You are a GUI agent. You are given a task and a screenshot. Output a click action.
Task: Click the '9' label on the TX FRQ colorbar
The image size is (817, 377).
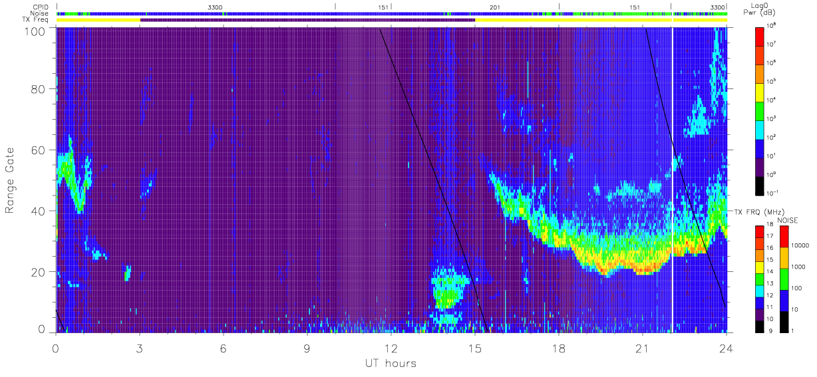[770, 330]
